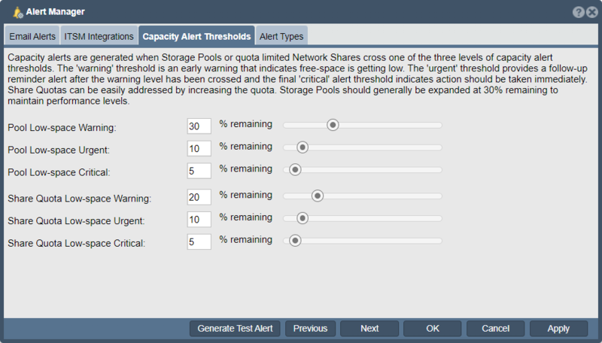This screenshot has width=602, height=343.
Task: Cancel the Alert Manager changes
Action: click(x=495, y=329)
